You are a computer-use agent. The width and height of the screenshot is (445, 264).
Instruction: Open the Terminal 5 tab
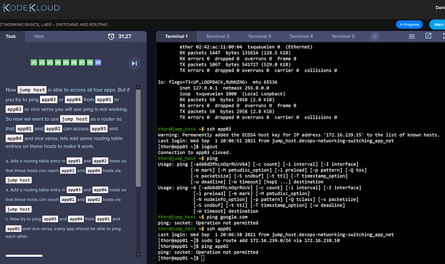[343, 37]
